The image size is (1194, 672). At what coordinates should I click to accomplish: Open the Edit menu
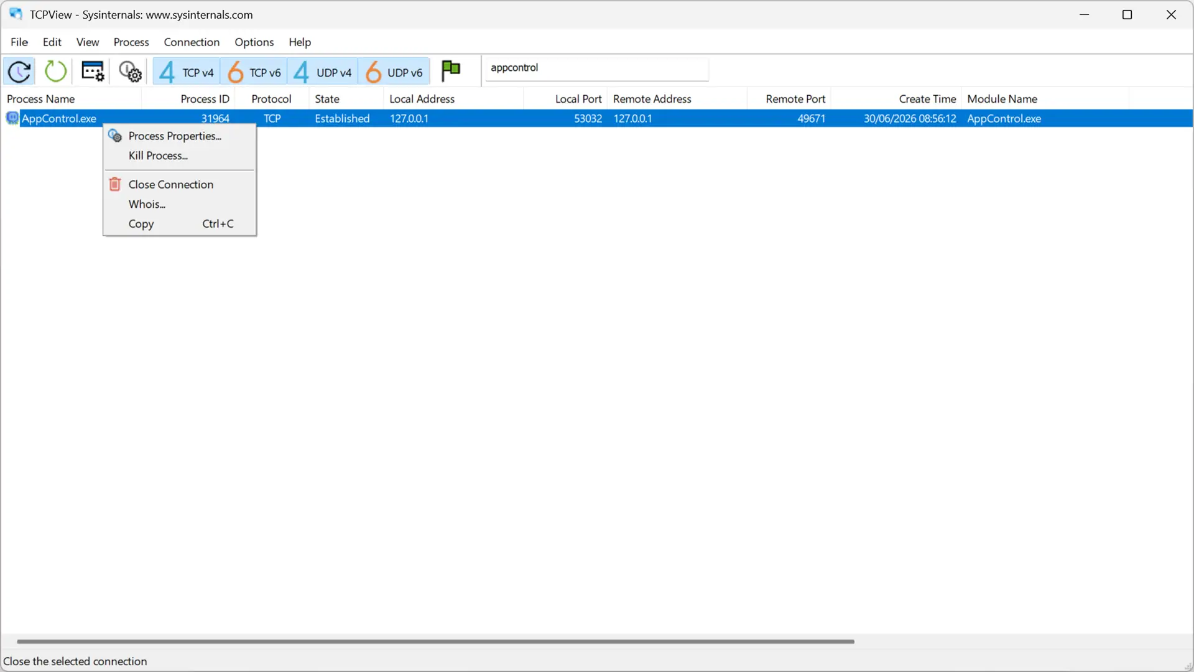pos(52,42)
